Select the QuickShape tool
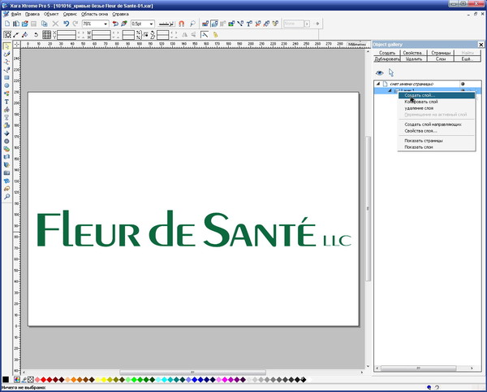Screen dimensions: 487x392 pos(6,94)
